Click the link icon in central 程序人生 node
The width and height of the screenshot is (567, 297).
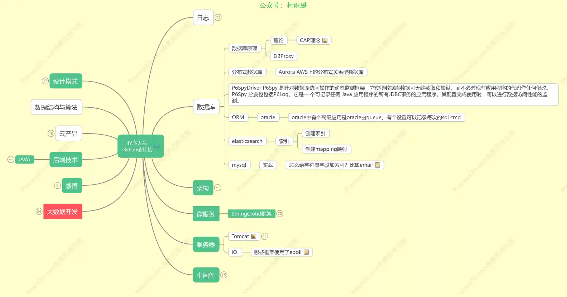[x=156, y=146]
